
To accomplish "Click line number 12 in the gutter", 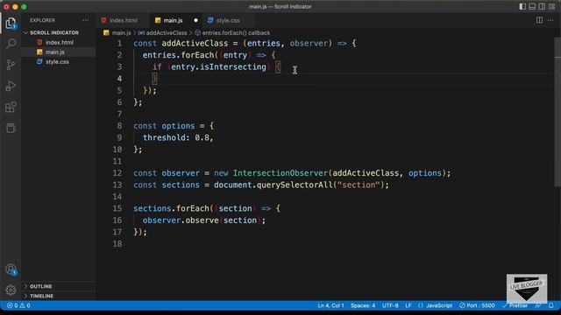I will point(117,173).
